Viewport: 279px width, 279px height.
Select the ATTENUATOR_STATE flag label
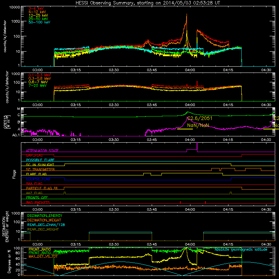click(x=42, y=151)
